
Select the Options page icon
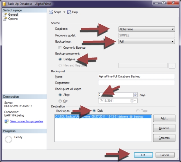(5, 19)
